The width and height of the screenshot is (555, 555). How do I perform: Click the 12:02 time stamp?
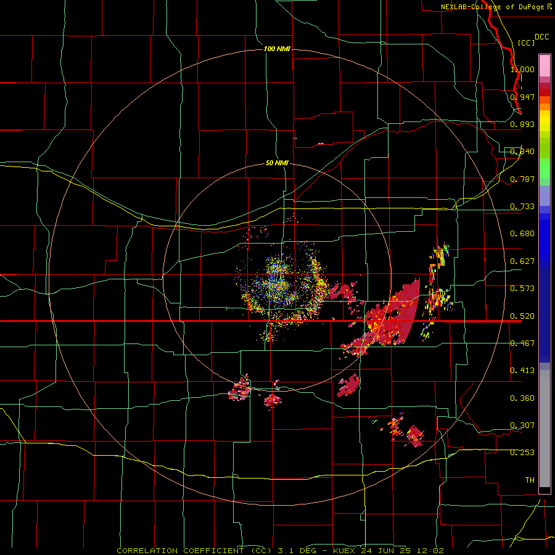tap(430, 551)
